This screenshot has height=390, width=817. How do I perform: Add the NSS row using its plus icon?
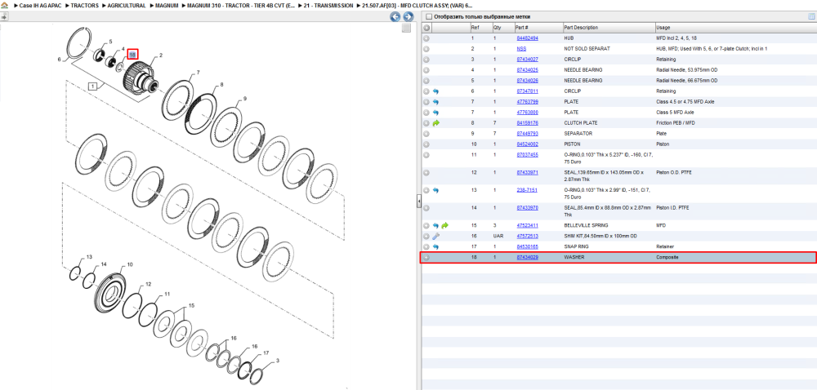point(426,49)
